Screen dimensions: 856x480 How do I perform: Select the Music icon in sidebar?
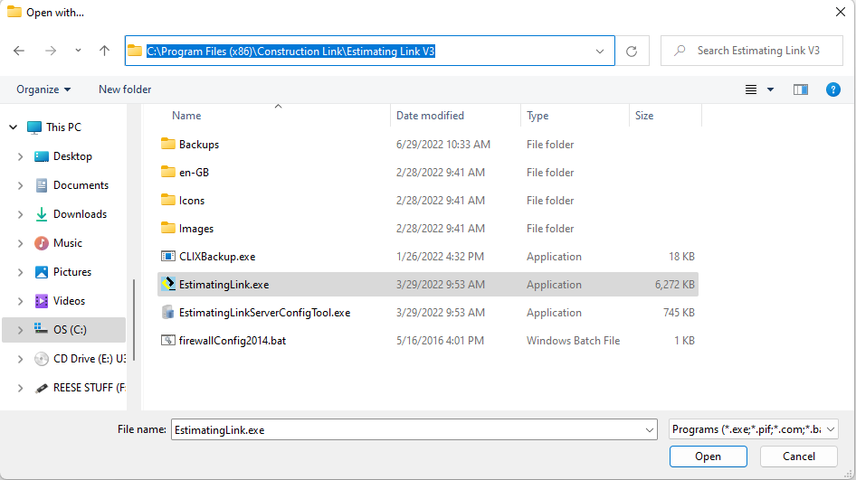[x=42, y=243]
